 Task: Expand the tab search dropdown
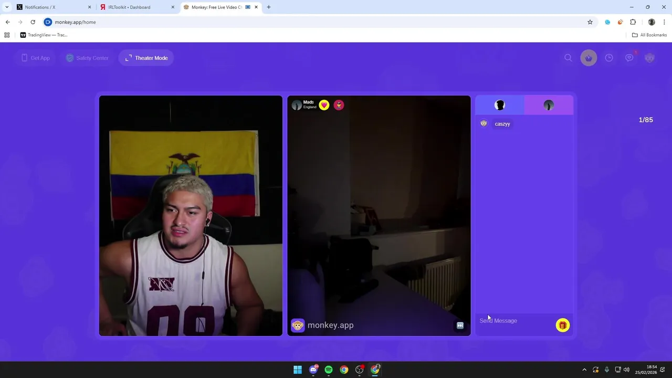pyautogui.click(x=7, y=7)
